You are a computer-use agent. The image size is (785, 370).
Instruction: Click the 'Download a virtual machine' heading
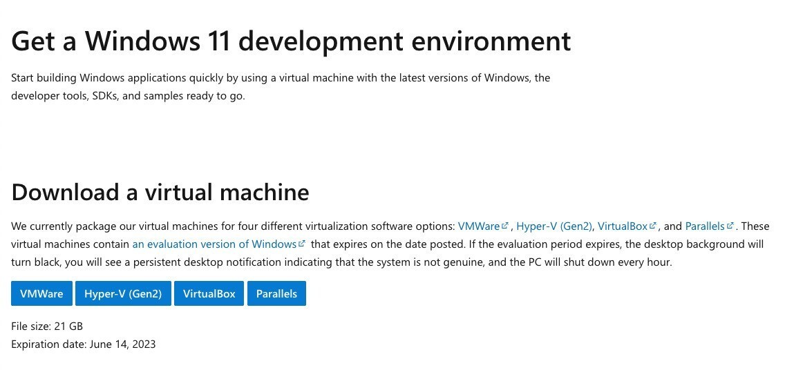coord(160,193)
